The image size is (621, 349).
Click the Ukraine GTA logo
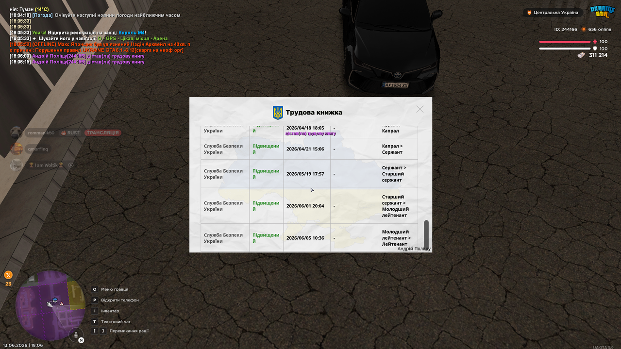(x=602, y=11)
